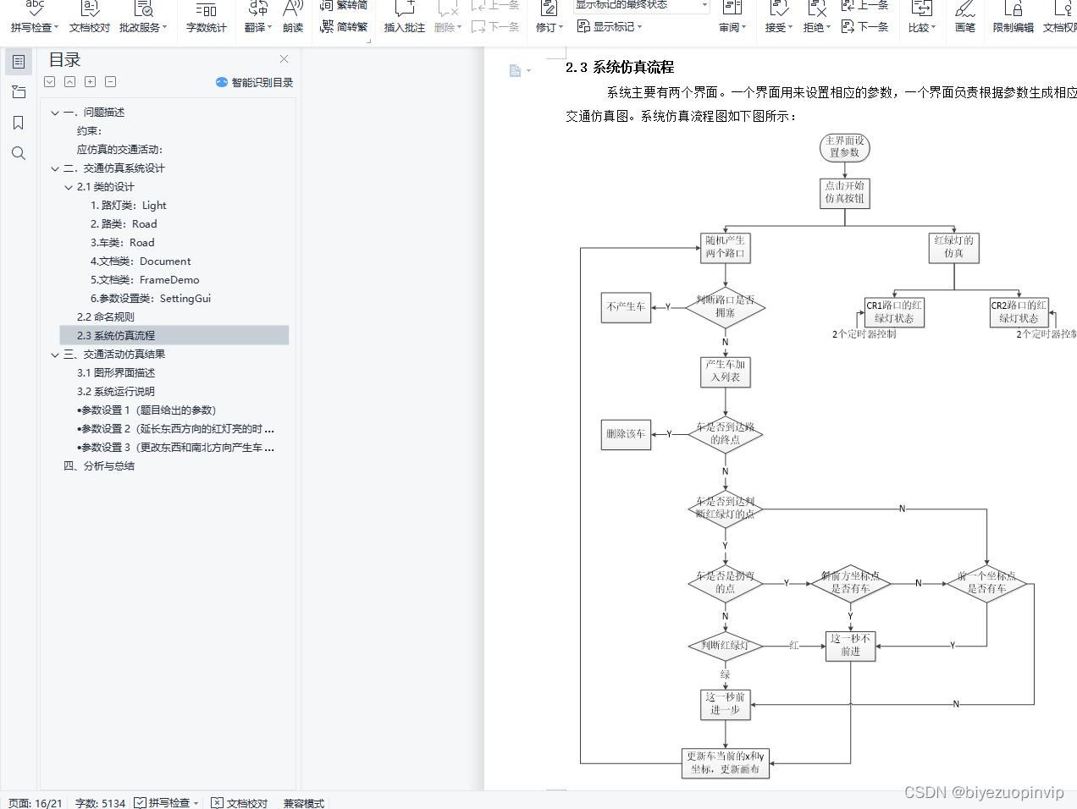Insert a comment with 插入批注

[x=404, y=18]
